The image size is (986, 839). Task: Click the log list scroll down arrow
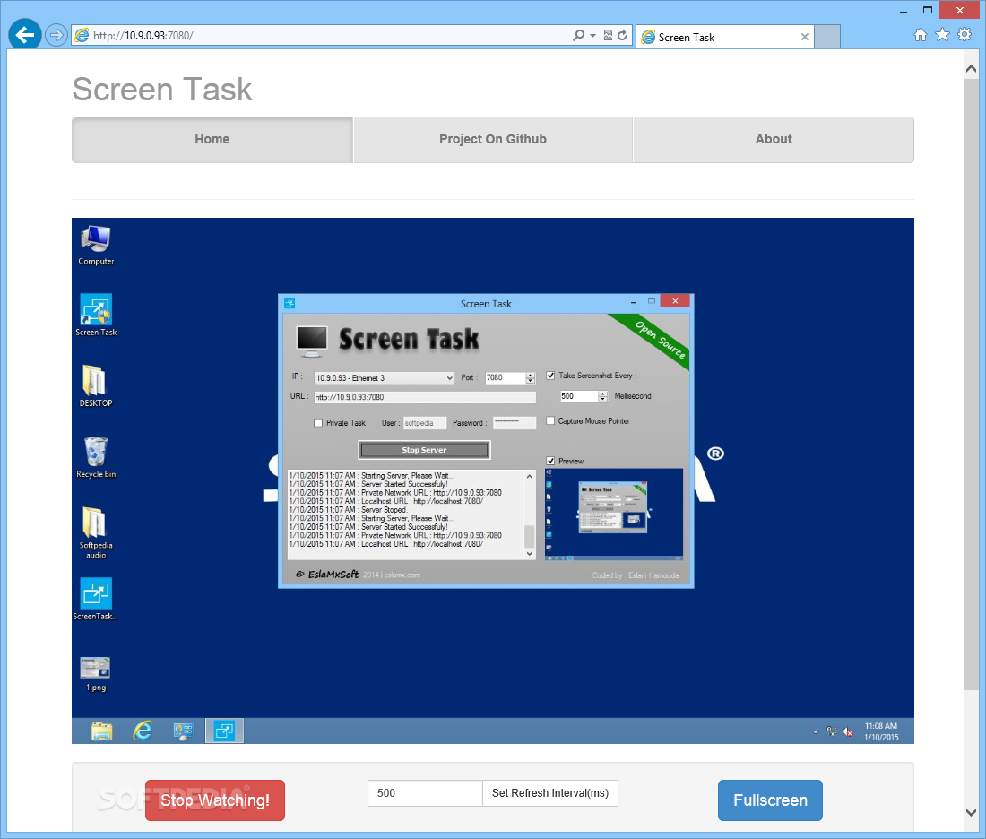(530, 553)
